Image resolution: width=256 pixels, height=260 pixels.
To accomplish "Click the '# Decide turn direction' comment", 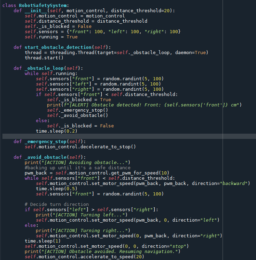I will tap(56, 204).
